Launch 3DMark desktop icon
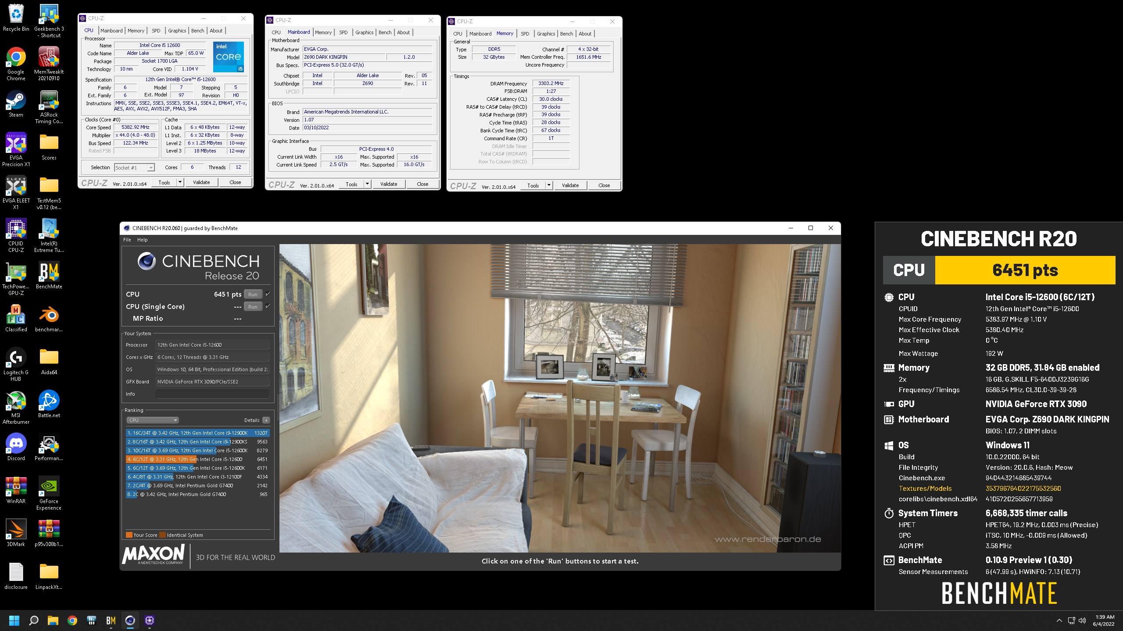This screenshot has width=1123, height=631. (x=16, y=533)
